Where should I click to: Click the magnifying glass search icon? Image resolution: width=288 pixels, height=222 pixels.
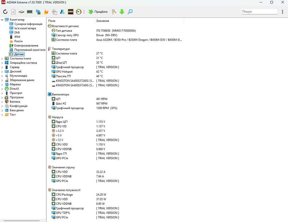(x=130, y=12)
